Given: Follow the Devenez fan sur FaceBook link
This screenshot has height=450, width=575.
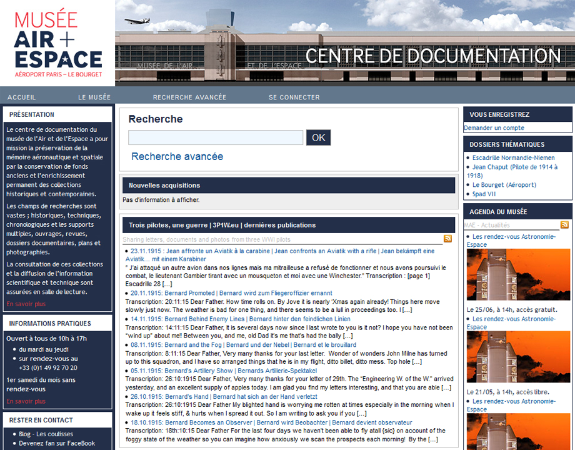Looking at the screenshot, I should point(57,443).
